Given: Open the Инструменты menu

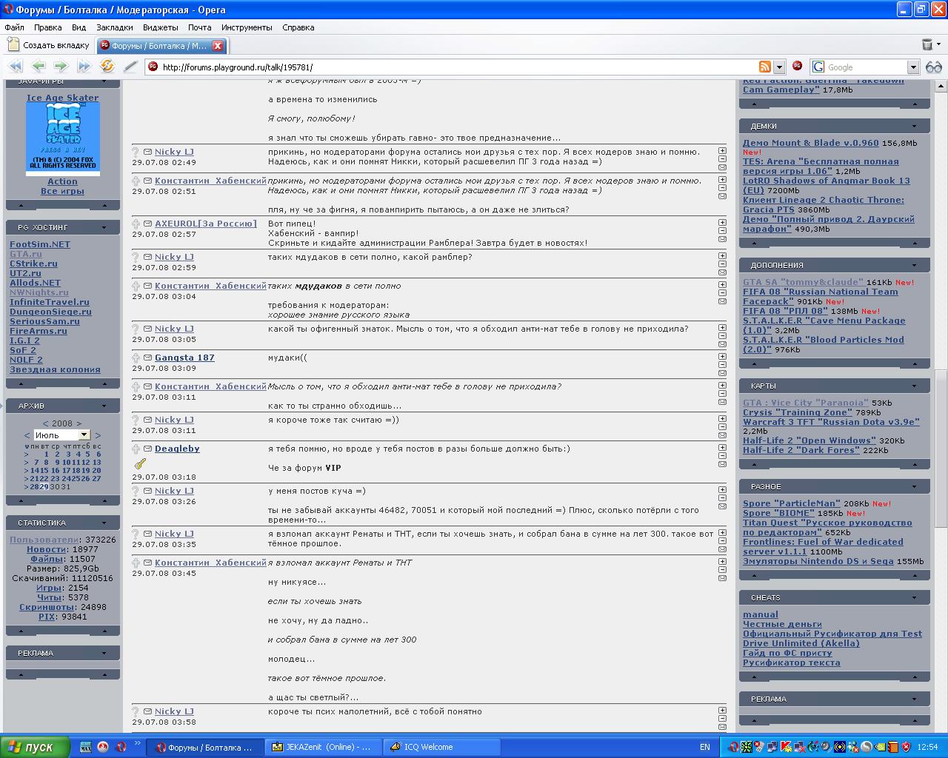Looking at the screenshot, I should click(246, 27).
